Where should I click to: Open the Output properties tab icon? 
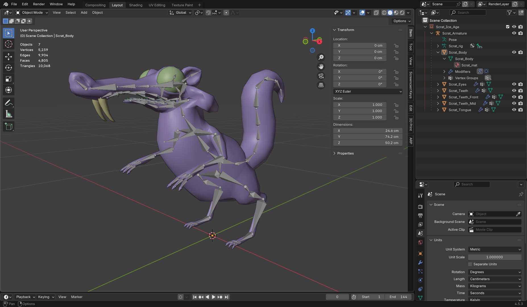[420, 215]
